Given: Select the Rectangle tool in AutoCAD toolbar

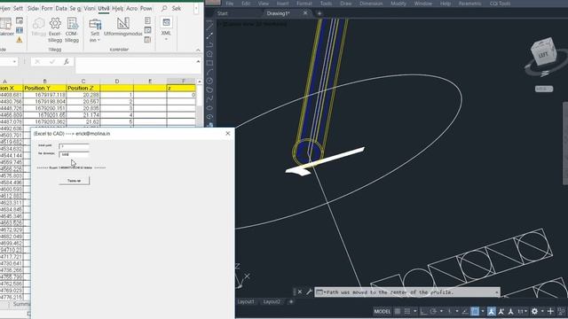Looking at the screenshot, I should 209,63.
